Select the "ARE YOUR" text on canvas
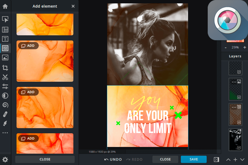Screen dimensions: 248x165 pos(148,115)
